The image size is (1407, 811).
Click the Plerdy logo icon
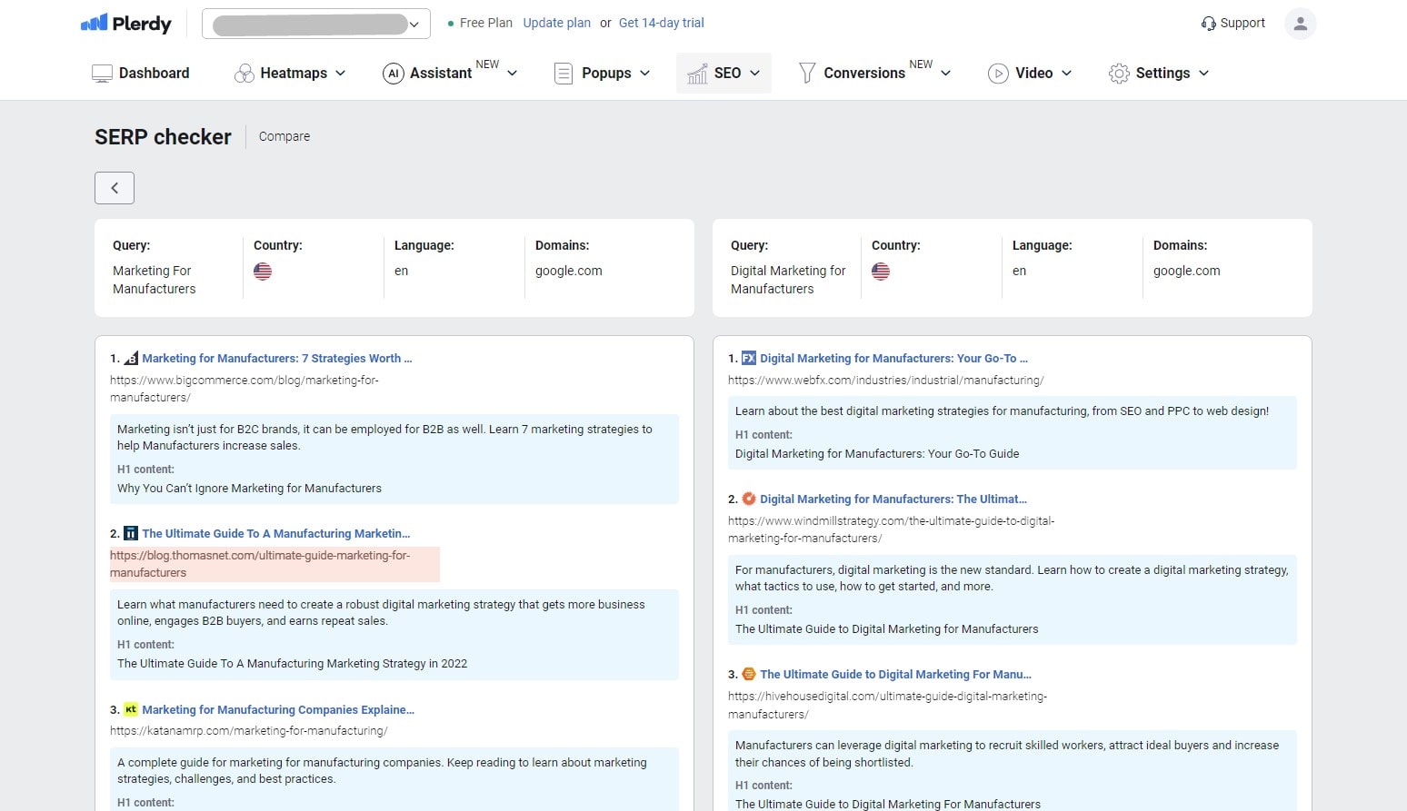(95, 24)
